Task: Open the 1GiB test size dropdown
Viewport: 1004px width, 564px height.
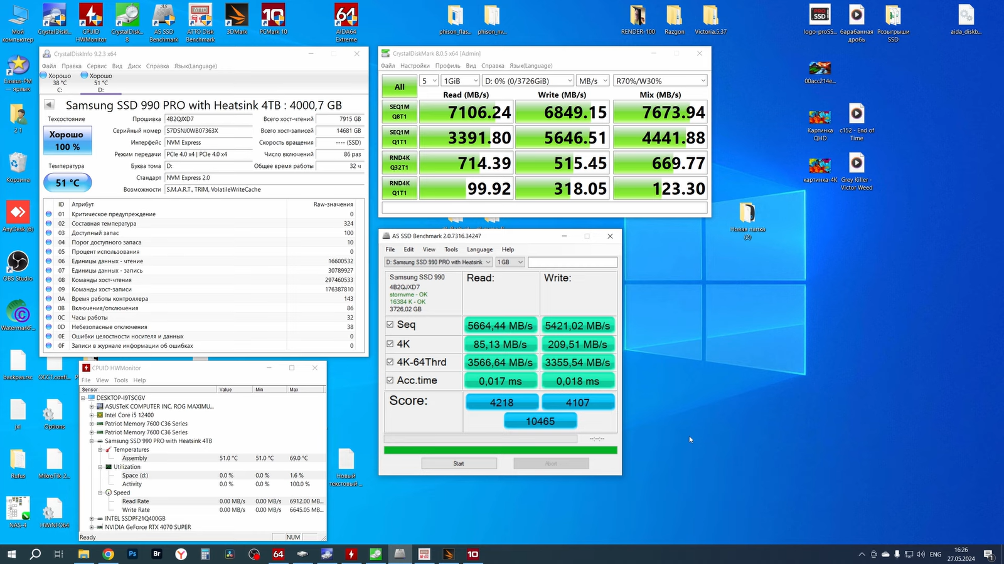Action: point(460,81)
